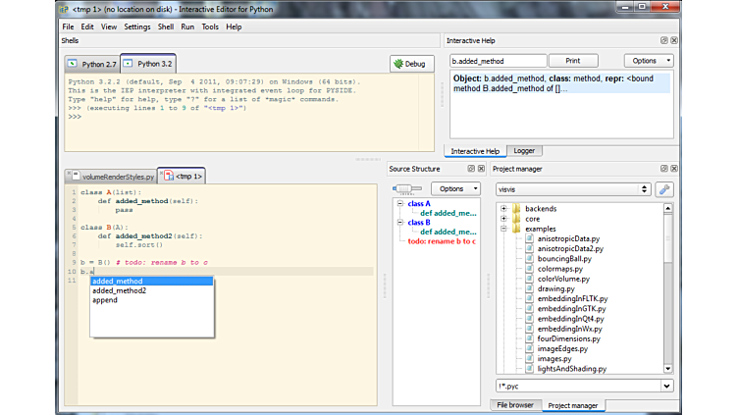Screen dimensions: 738x415
Task: Open Source Structure Options dropdown
Action: [455, 188]
